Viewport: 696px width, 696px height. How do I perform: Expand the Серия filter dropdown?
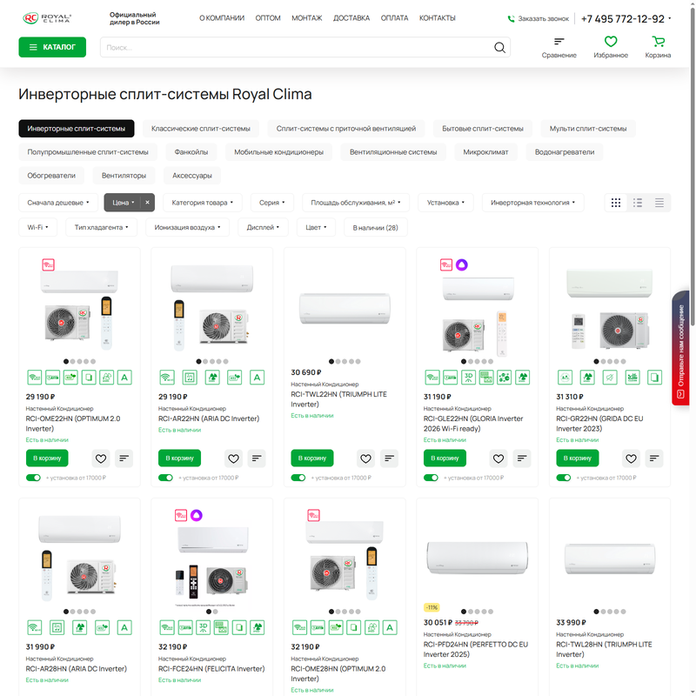[272, 203]
